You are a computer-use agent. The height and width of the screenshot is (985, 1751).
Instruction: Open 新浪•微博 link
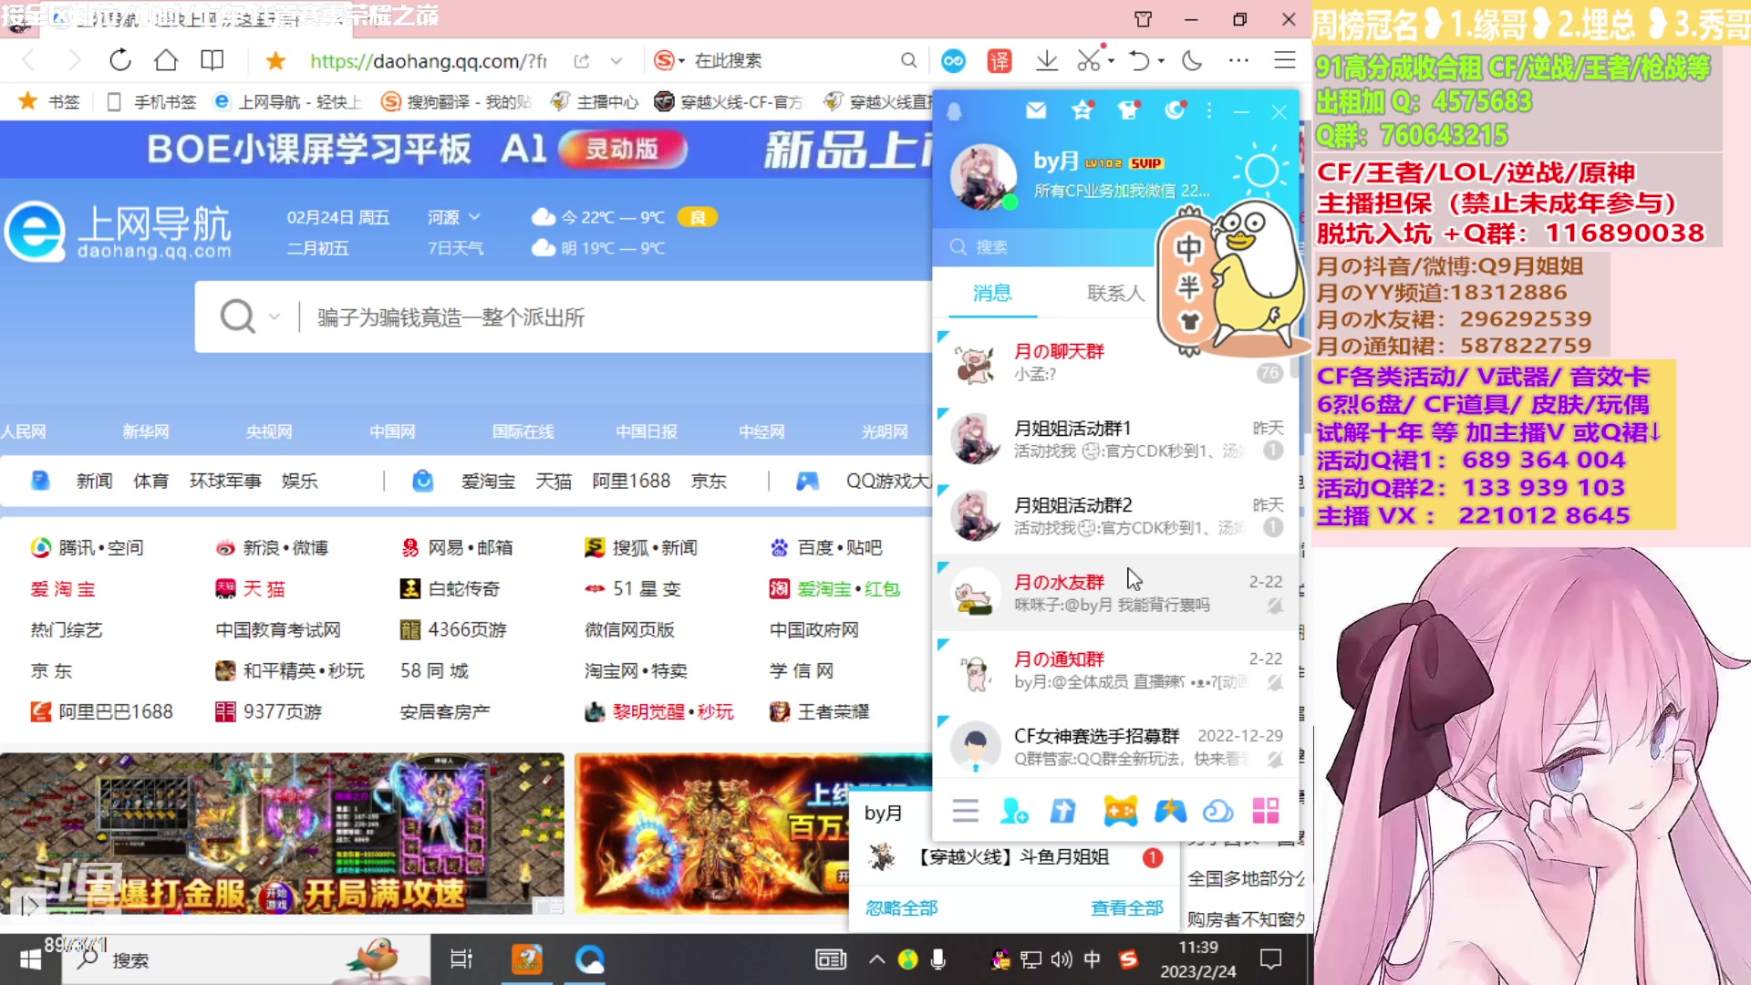click(x=272, y=547)
